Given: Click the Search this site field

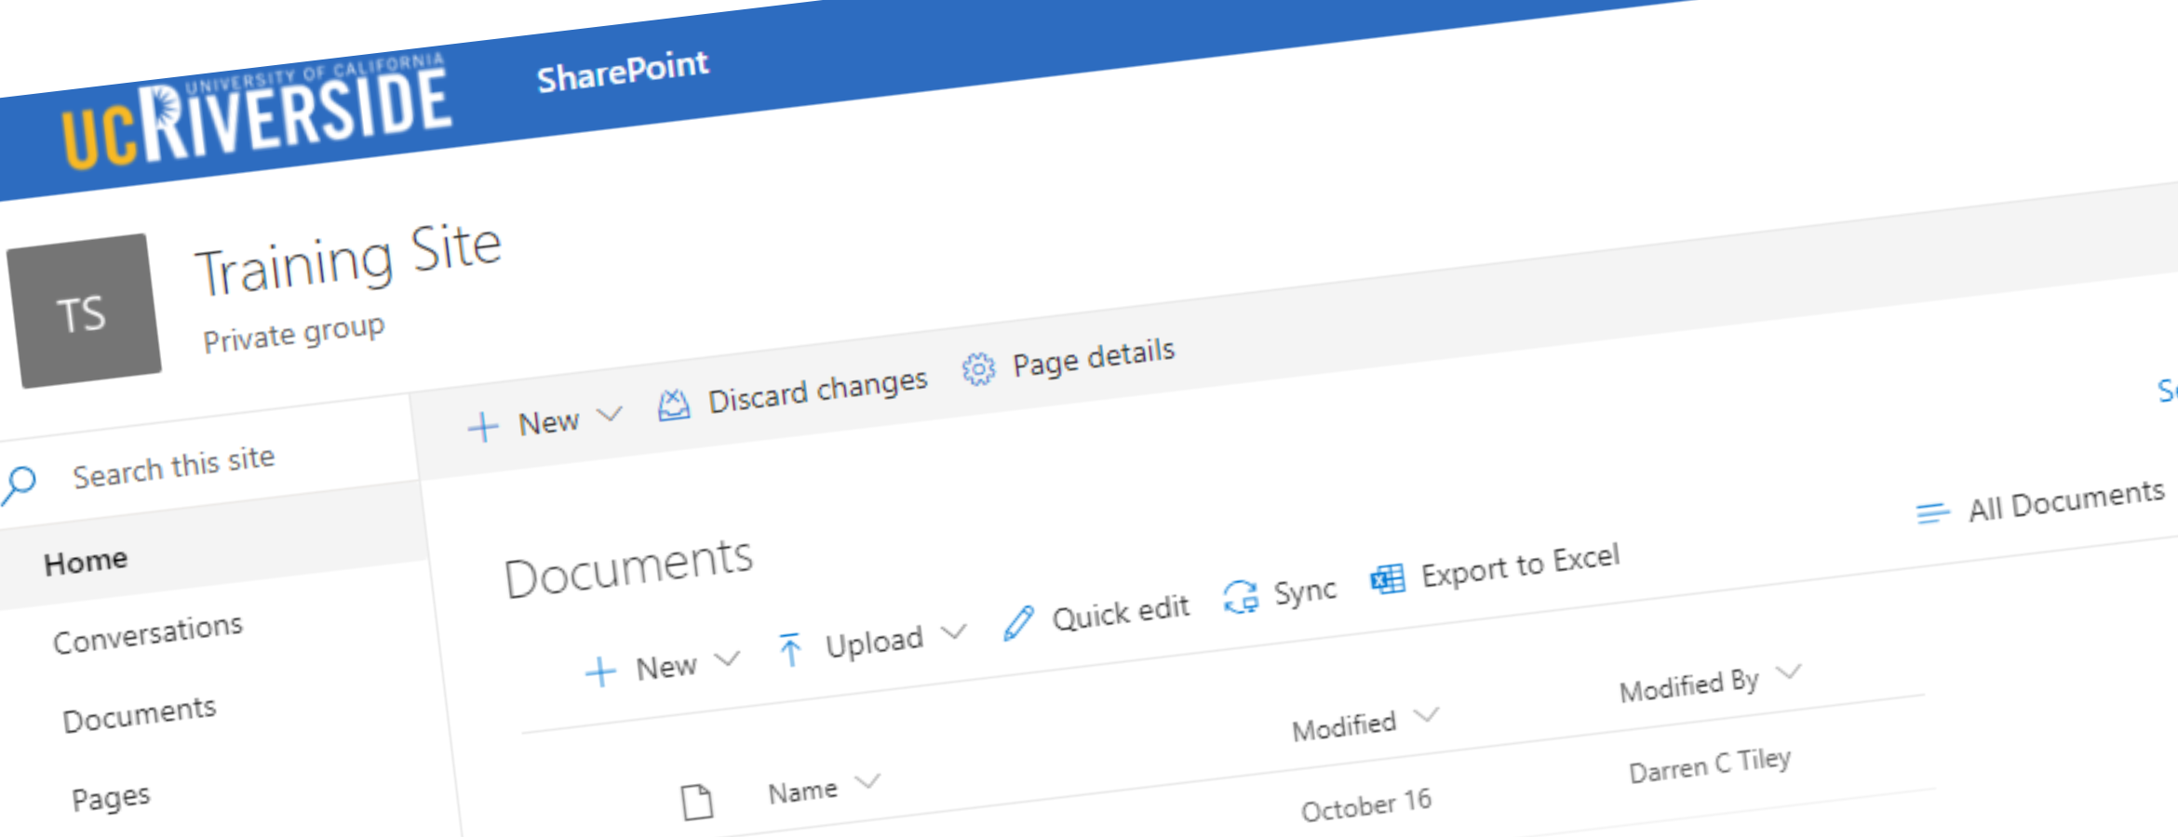Looking at the screenshot, I should tap(174, 467).
